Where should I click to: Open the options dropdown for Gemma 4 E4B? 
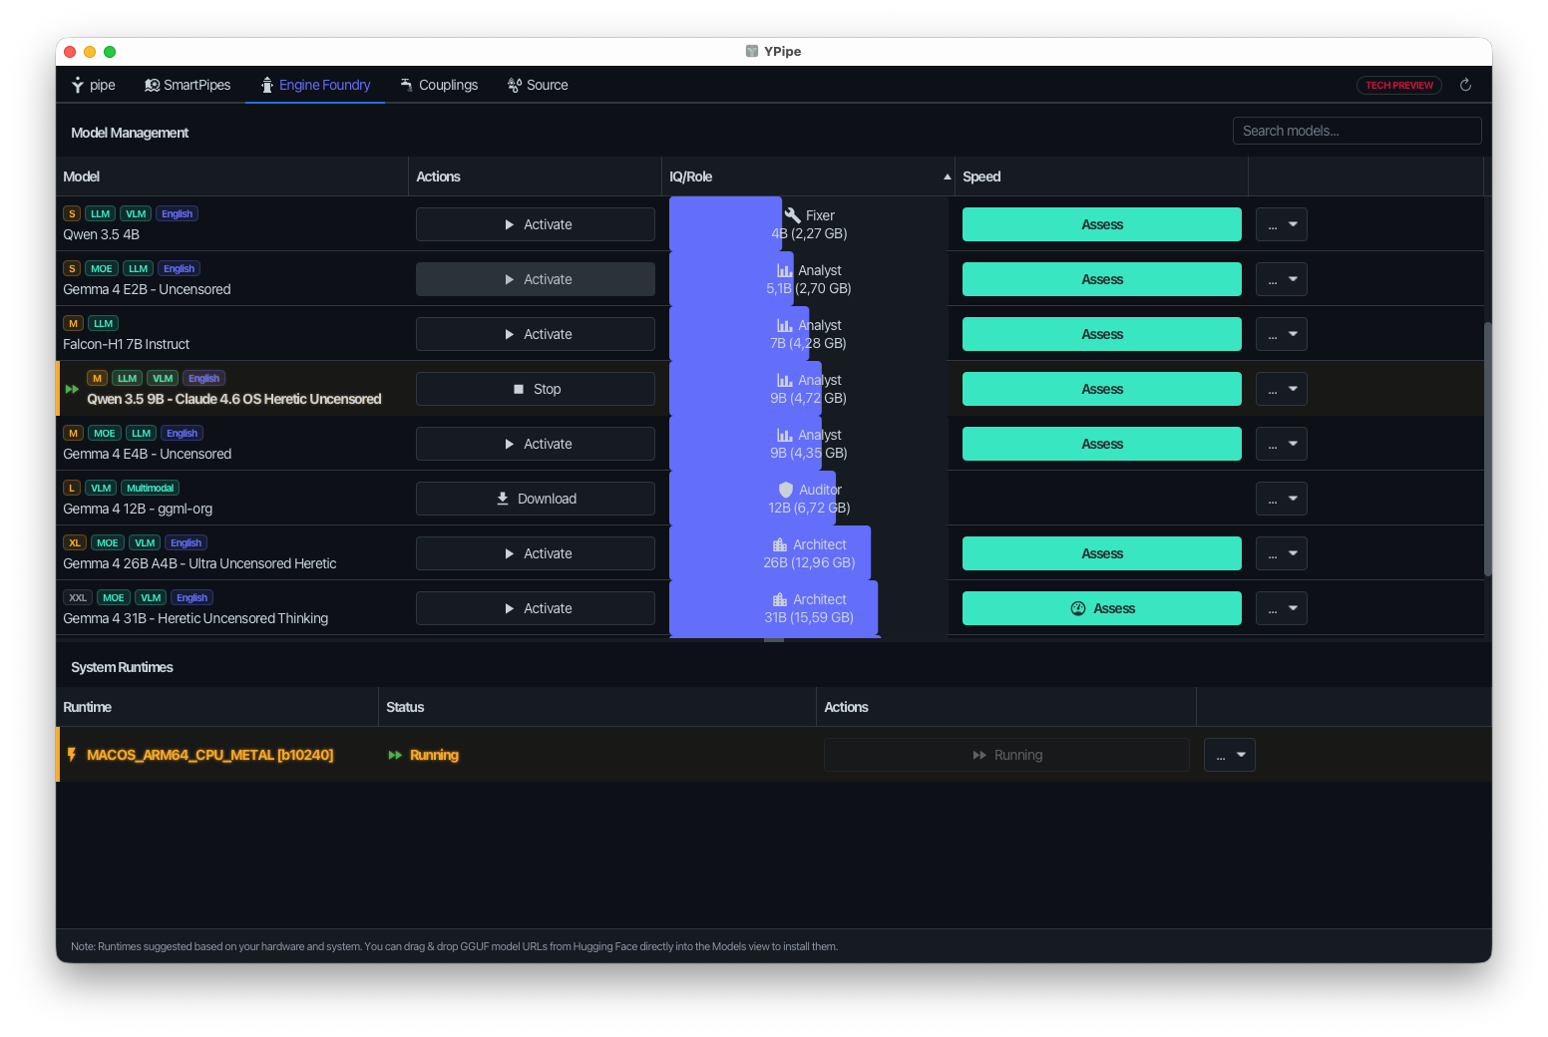tap(1282, 444)
